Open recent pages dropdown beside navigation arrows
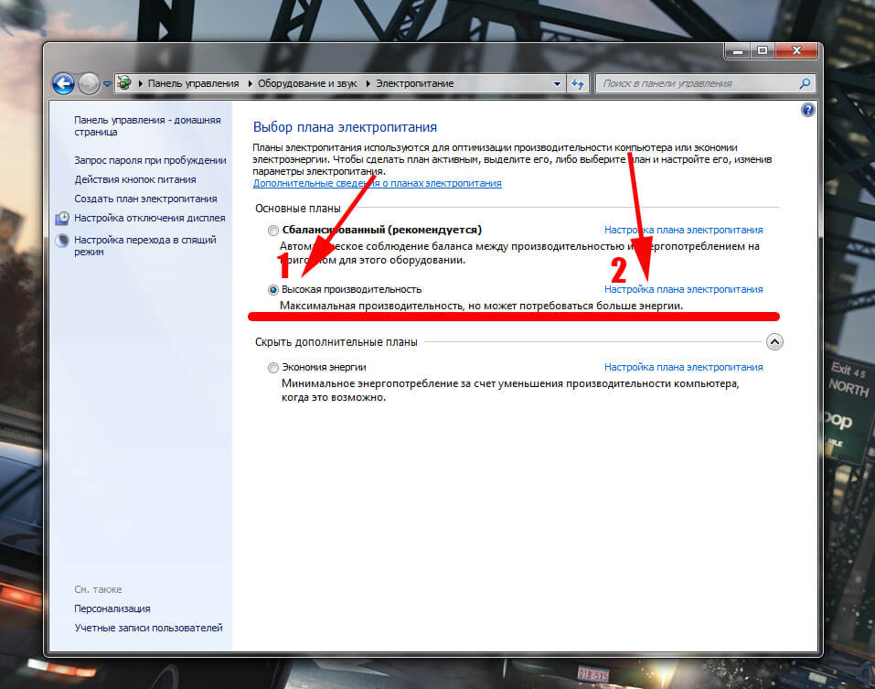Screen dimensions: 875x689 click(x=107, y=84)
